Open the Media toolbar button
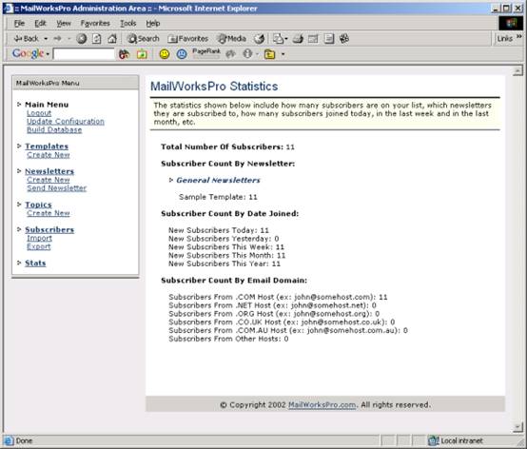The image size is (527, 449). (x=231, y=39)
